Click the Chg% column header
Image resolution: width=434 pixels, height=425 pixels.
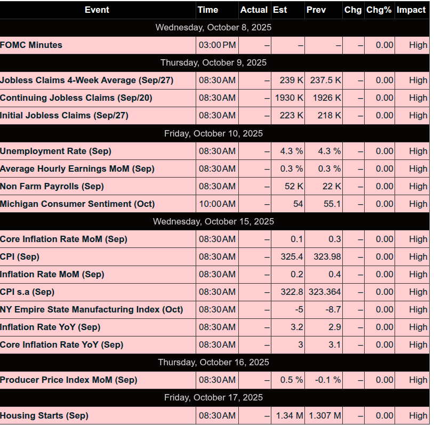pos(379,10)
